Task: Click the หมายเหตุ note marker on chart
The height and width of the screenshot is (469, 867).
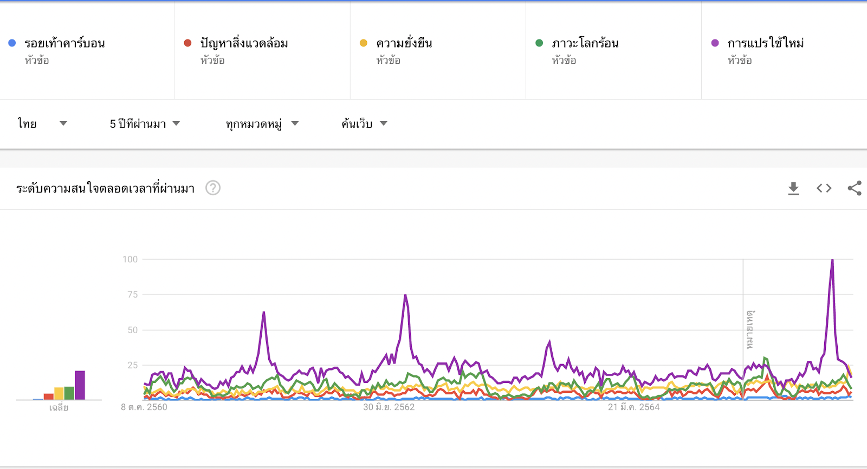Action: (749, 329)
